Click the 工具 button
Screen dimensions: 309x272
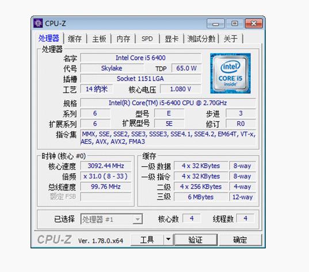pos(147,239)
